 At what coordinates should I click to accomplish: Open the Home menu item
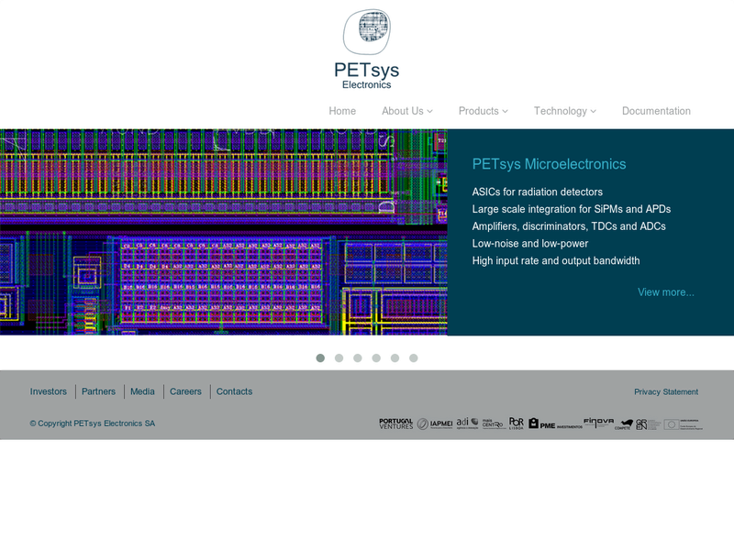click(x=342, y=111)
